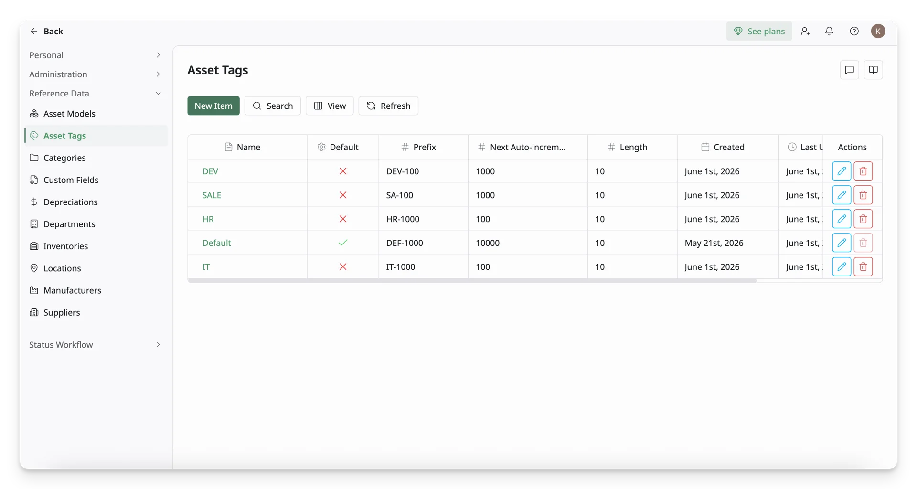Viewport: 917px width, 489px height.
Task: Expand the Status Workflow section
Action: [x=95, y=345]
